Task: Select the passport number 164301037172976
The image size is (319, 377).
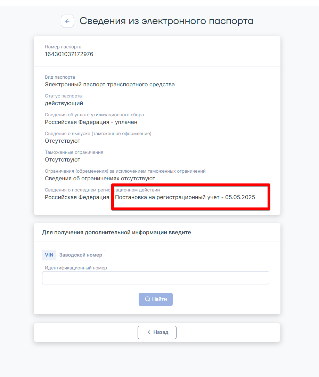Action: click(x=69, y=54)
